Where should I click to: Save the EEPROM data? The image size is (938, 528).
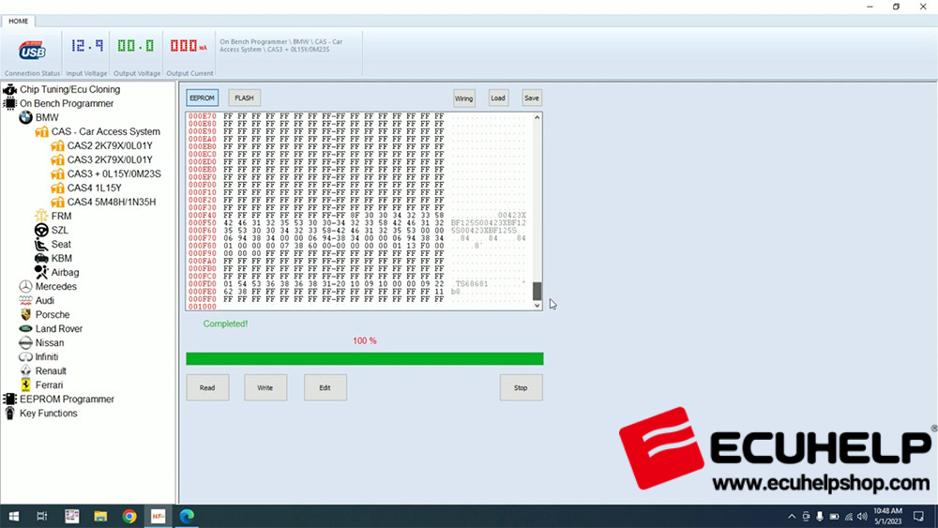click(532, 98)
